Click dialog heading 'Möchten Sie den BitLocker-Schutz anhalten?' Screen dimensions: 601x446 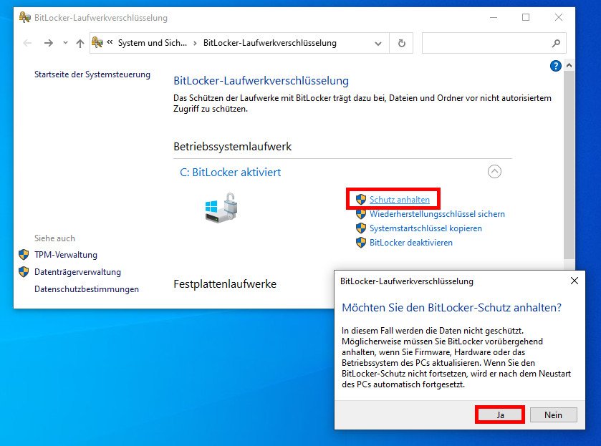pos(451,308)
